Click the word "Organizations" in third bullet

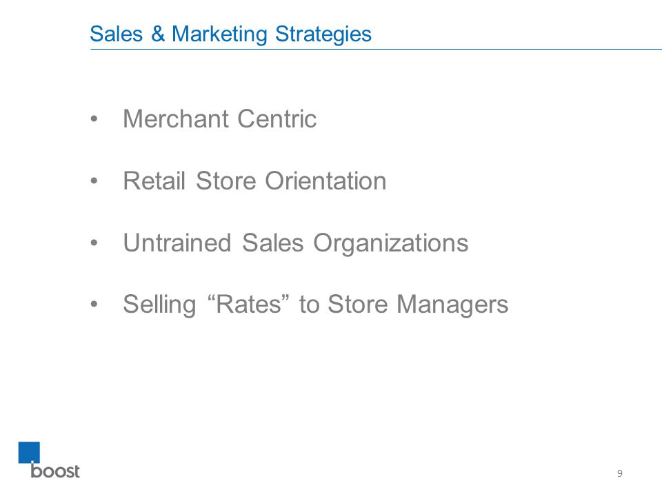[391, 244]
